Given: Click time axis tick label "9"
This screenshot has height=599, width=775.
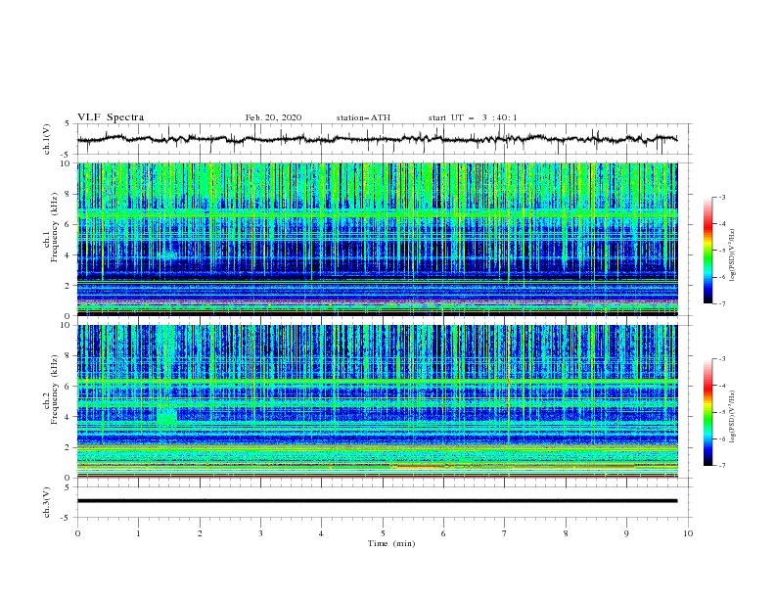Looking at the screenshot, I should tap(626, 533).
